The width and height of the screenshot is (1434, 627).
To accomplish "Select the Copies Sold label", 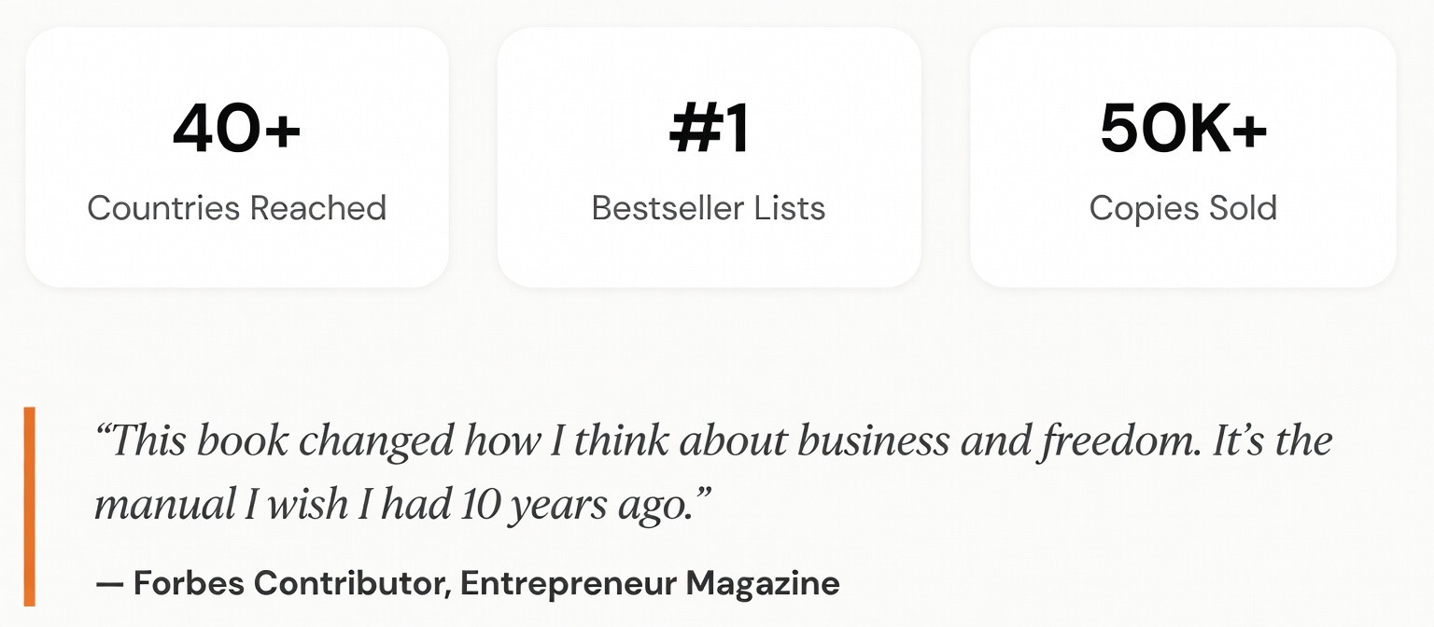I will 1183,208.
